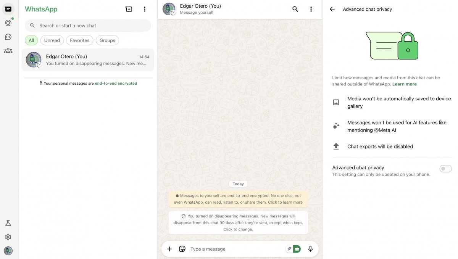Click the lock chat illustration
The width and height of the screenshot is (458, 259).
(x=392, y=45)
